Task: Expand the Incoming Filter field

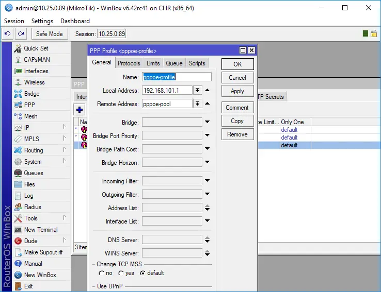Action: [207, 181]
